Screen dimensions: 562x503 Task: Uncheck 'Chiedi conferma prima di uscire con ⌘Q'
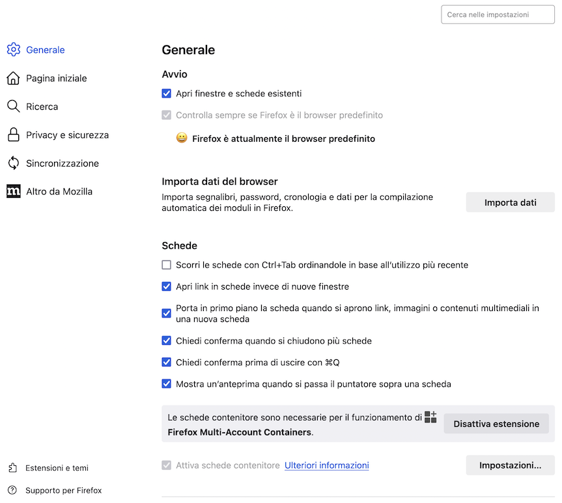pos(167,362)
